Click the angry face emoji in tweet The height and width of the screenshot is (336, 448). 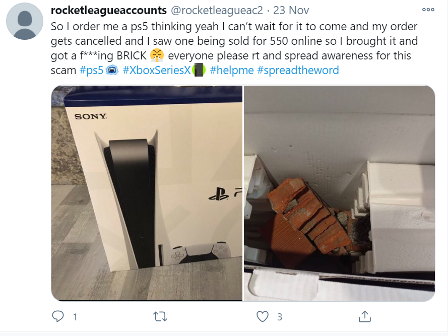(157, 55)
